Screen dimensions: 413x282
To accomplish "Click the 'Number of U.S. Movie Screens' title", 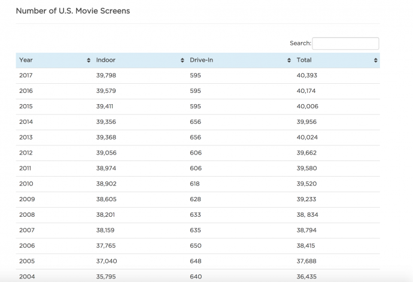I will 72,11.
